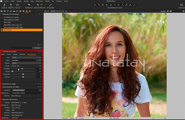Remove selected recipe with minus button
185x120 pixels.
(x=42, y=45)
